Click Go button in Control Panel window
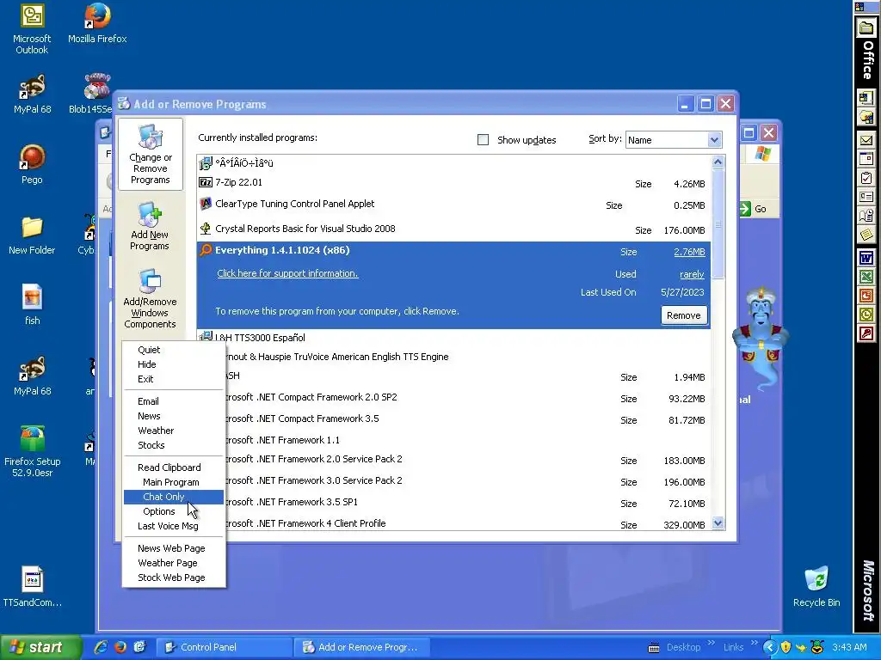 point(754,209)
